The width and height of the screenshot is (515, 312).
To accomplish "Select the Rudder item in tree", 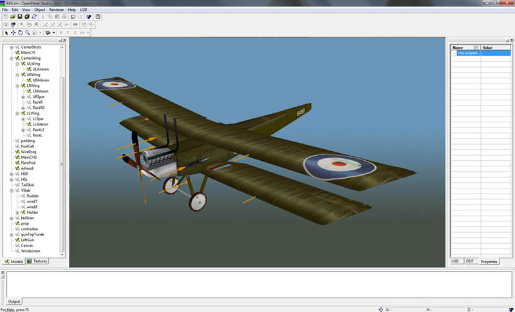I will tap(33, 196).
